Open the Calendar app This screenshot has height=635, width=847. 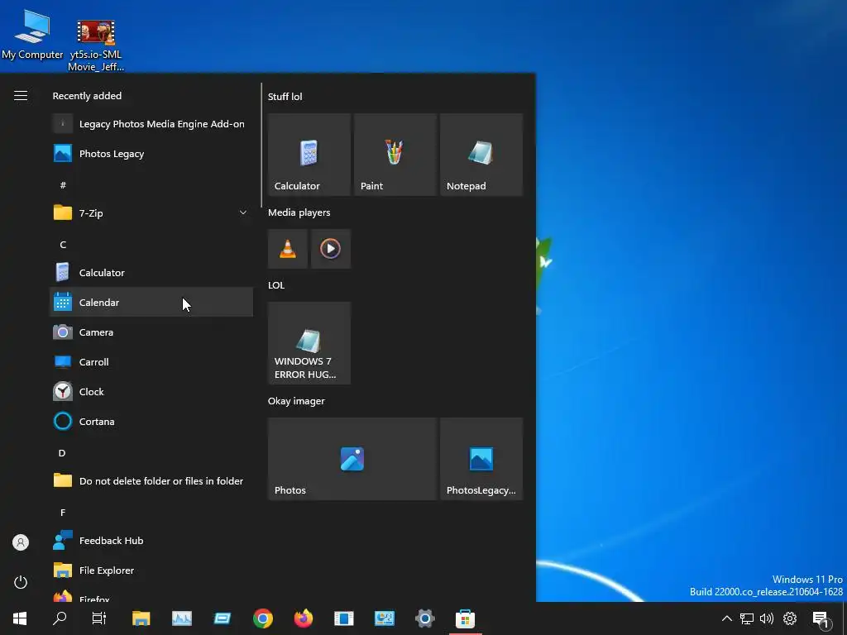(151, 303)
